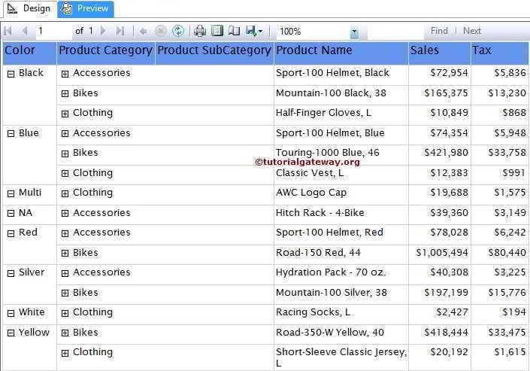The image size is (530, 371).
Task: Jump to last report page
Action: 120,31
